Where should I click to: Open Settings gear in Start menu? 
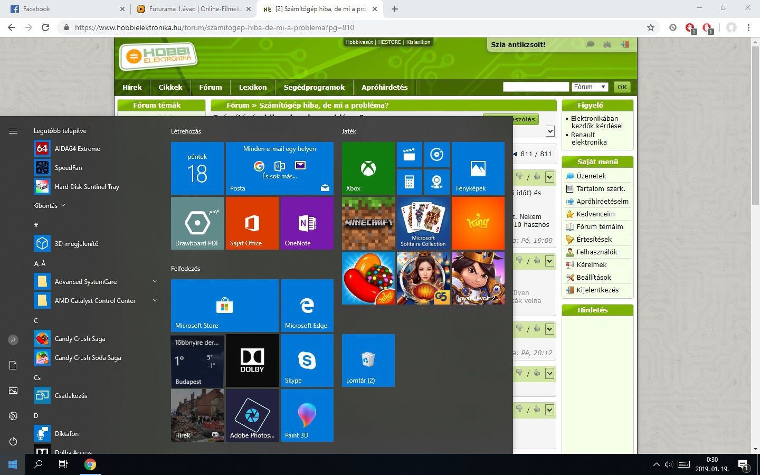(x=13, y=416)
